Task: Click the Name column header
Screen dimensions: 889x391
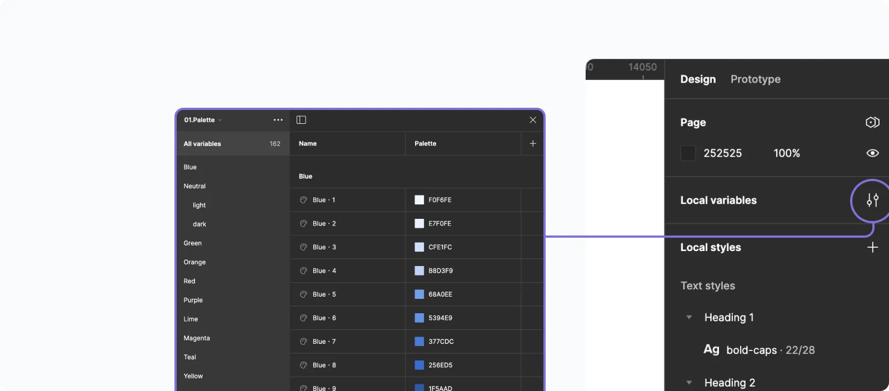Action: (308, 143)
